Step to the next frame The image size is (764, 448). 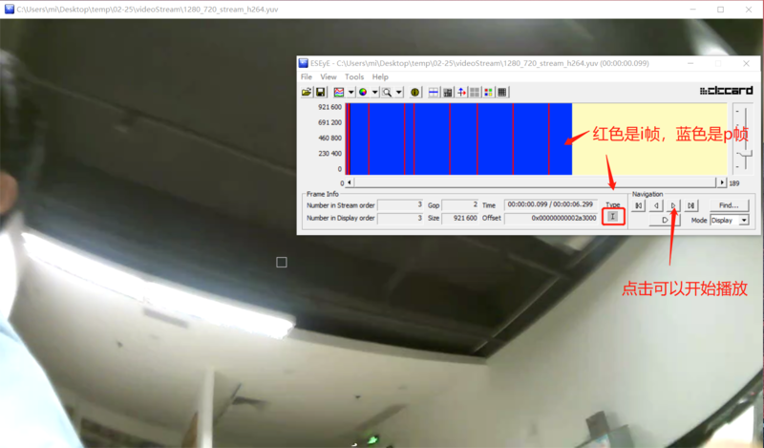673,205
